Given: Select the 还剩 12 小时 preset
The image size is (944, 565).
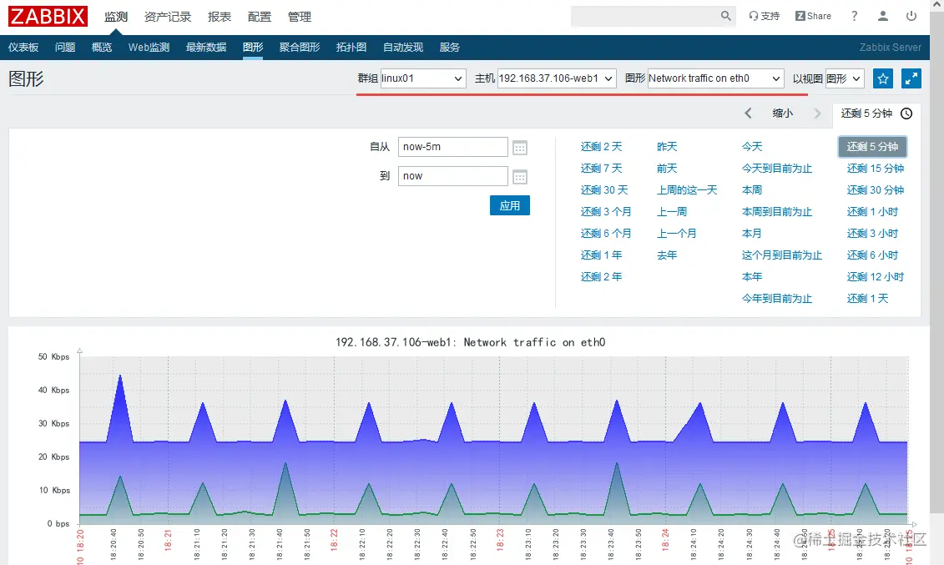Looking at the screenshot, I should (x=875, y=277).
